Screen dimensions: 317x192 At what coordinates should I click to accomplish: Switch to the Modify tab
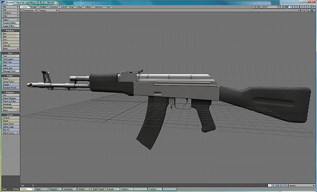point(34,7)
